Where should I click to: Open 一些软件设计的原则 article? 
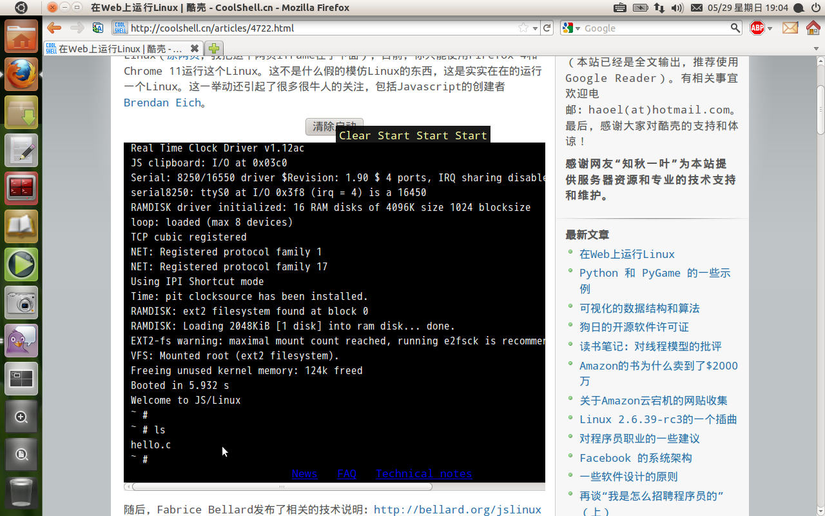tap(628, 477)
